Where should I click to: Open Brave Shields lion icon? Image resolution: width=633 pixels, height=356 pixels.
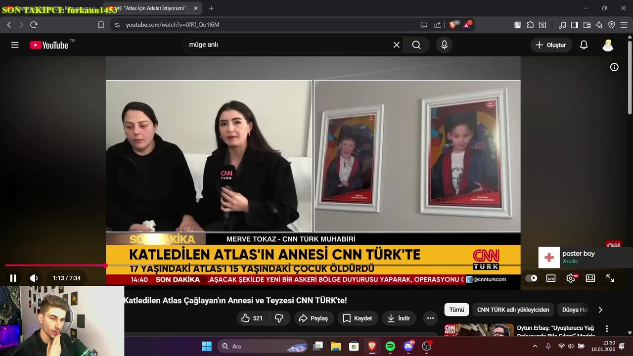click(x=453, y=25)
